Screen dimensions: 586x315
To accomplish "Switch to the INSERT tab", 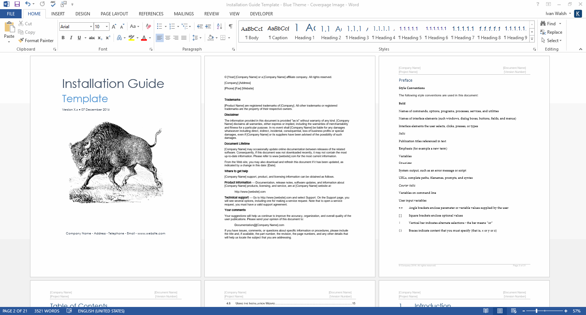I will [x=58, y=14].
